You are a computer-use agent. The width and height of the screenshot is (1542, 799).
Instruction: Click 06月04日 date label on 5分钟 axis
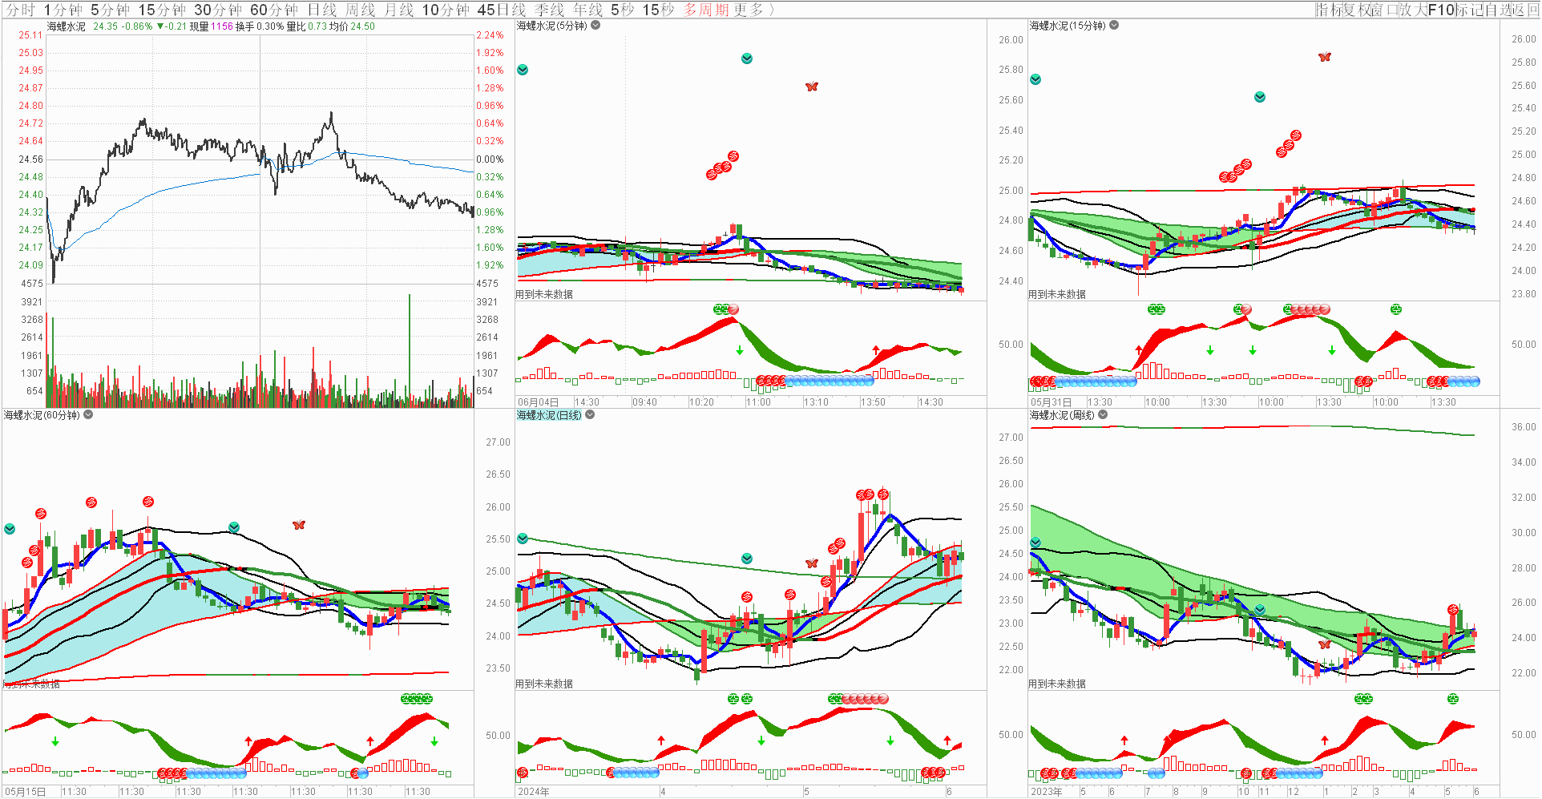coord(538,402)
